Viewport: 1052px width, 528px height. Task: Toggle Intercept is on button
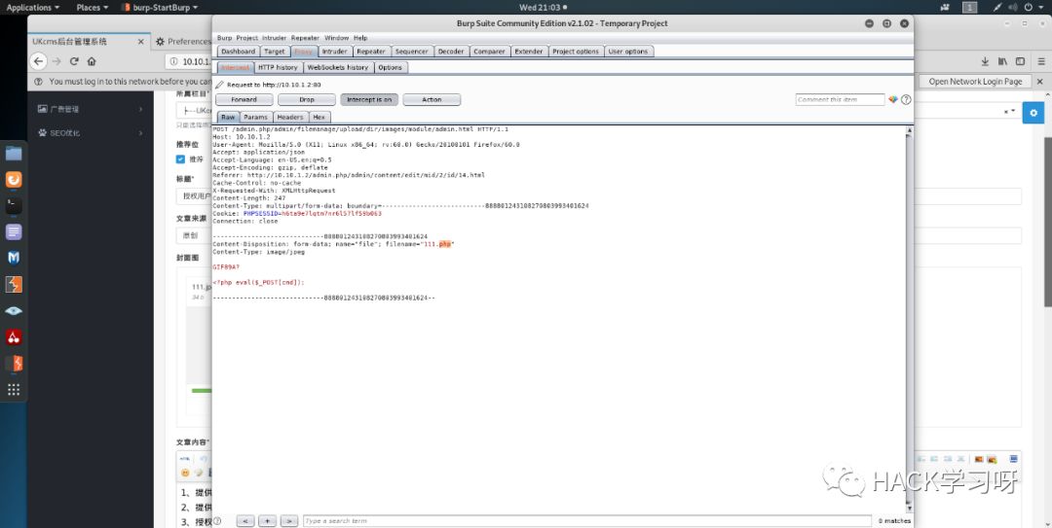pyautogui.click(x=369, y=100)
